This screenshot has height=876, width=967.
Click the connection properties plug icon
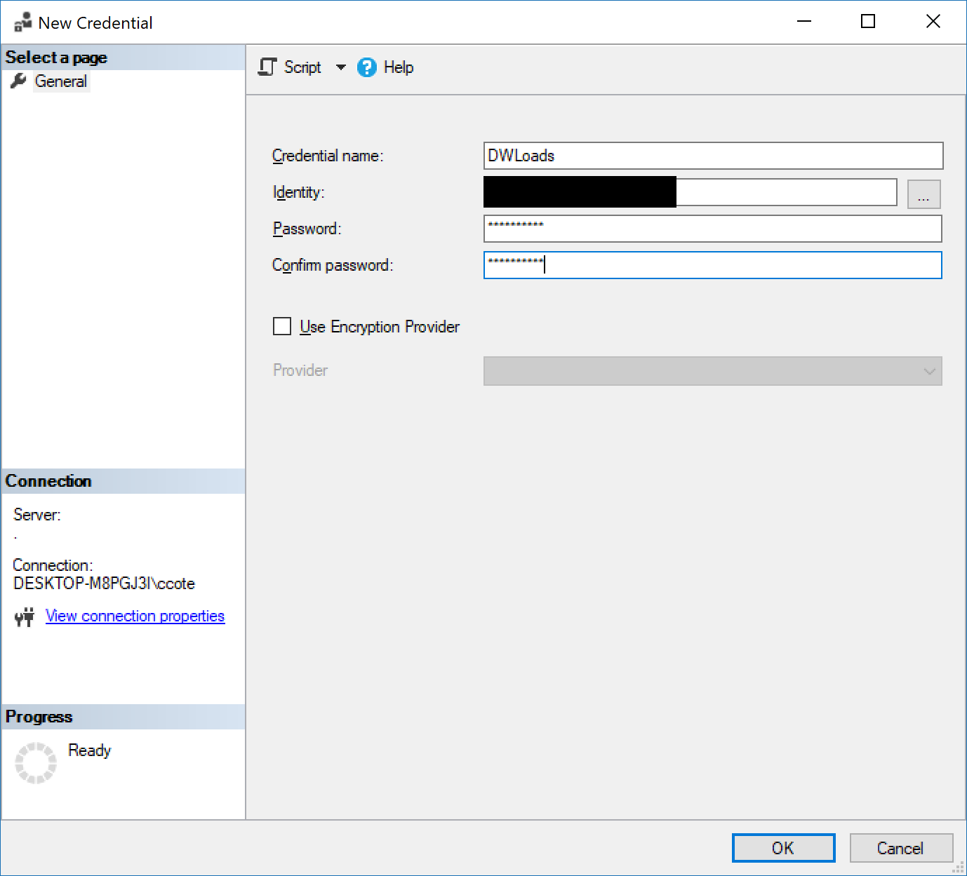point(25,616)
